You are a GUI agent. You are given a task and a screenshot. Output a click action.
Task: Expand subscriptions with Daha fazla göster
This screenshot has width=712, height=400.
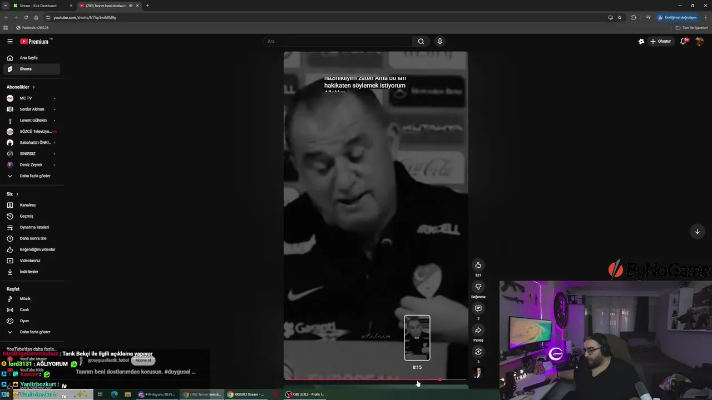32,176
